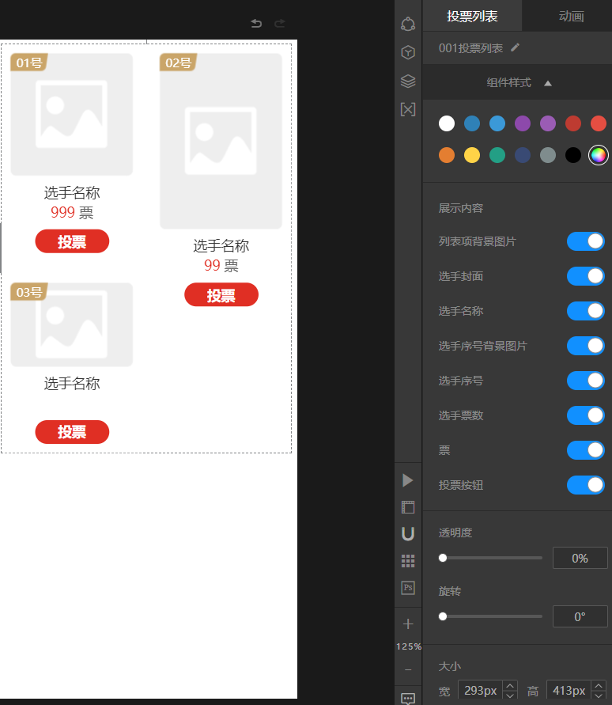Decrease width with the down arrow
Viewport: 612px width, 705px height.
pyautogui.click(x=510, y=696)
